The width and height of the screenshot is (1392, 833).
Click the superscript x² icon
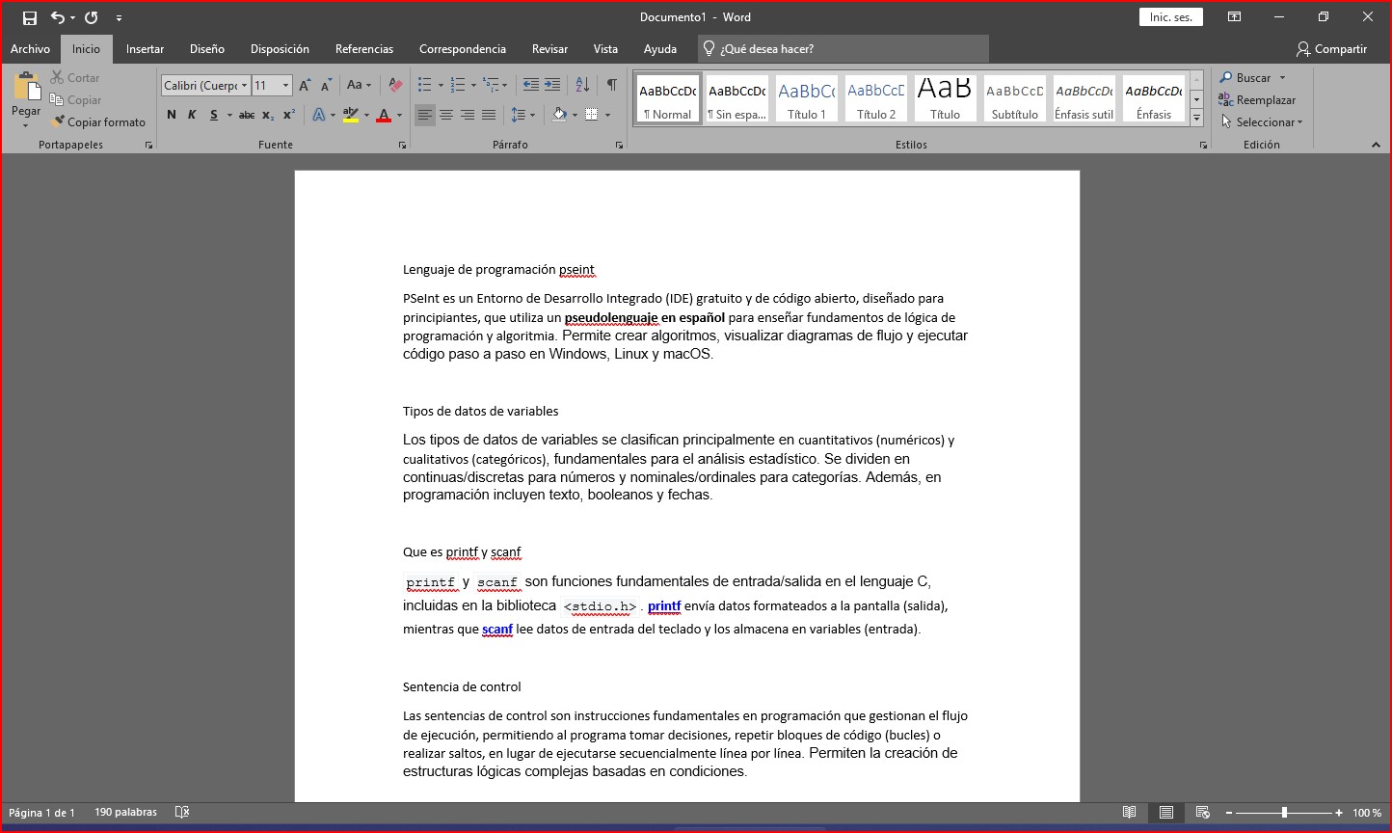[x=288, y=115]
